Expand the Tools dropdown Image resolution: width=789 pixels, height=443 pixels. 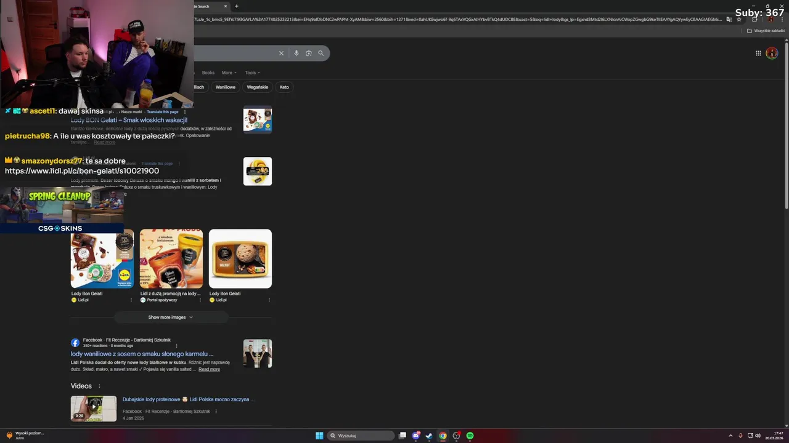(252, 73)
